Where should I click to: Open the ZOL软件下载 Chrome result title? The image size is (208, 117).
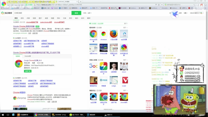click(36, 52)
